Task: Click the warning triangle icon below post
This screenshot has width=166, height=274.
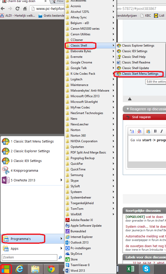Action: coord(130,99)
